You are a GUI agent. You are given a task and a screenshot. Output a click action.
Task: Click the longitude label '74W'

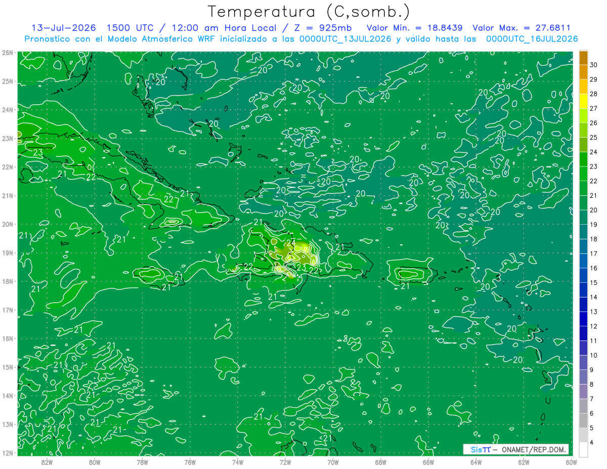237,462
